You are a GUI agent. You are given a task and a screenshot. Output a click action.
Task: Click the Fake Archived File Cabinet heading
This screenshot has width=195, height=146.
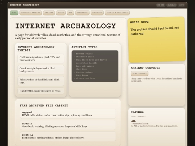(44, 106)
